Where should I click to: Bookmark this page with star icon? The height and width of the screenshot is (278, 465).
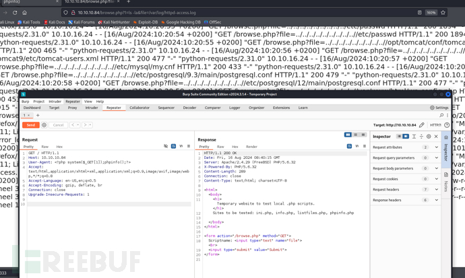pyautogui.click(x=443, y=13)
